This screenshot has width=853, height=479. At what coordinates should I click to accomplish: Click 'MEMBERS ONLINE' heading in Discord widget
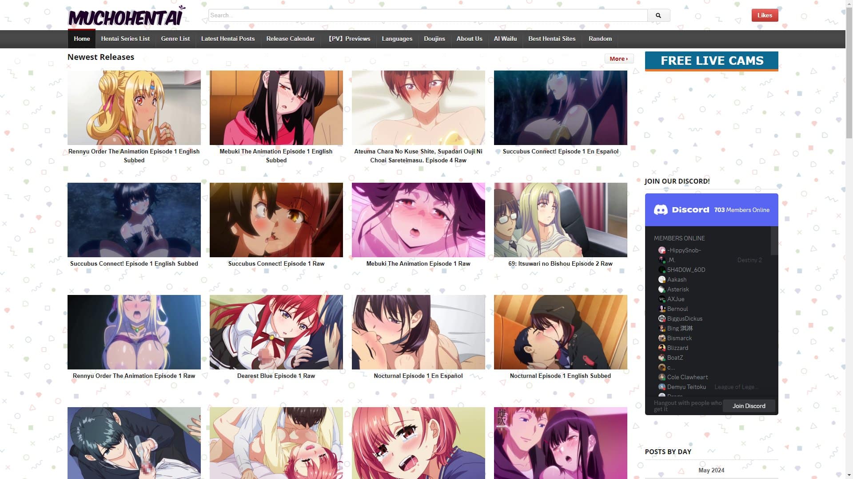click(x=679, y=238)
